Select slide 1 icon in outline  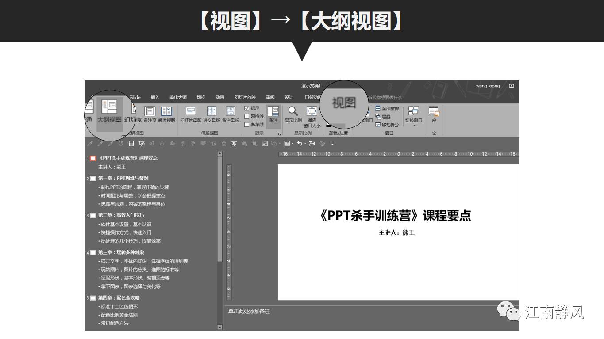pyautogui.click(x=93, y=158)
